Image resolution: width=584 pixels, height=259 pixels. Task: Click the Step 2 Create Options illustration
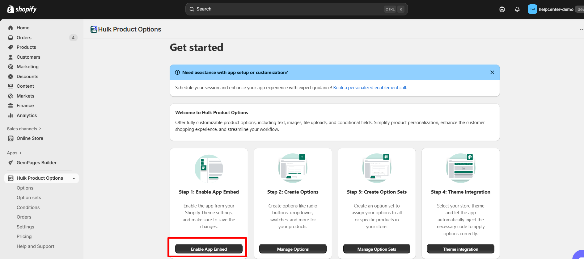tap(293, 169)
